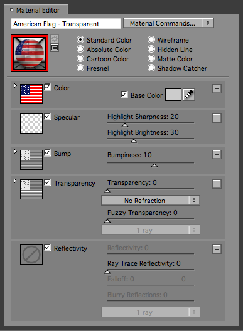Toggle the Specular channel checkbox
Viewport: 243px width, 331px height.
click(x=48, y=117)
